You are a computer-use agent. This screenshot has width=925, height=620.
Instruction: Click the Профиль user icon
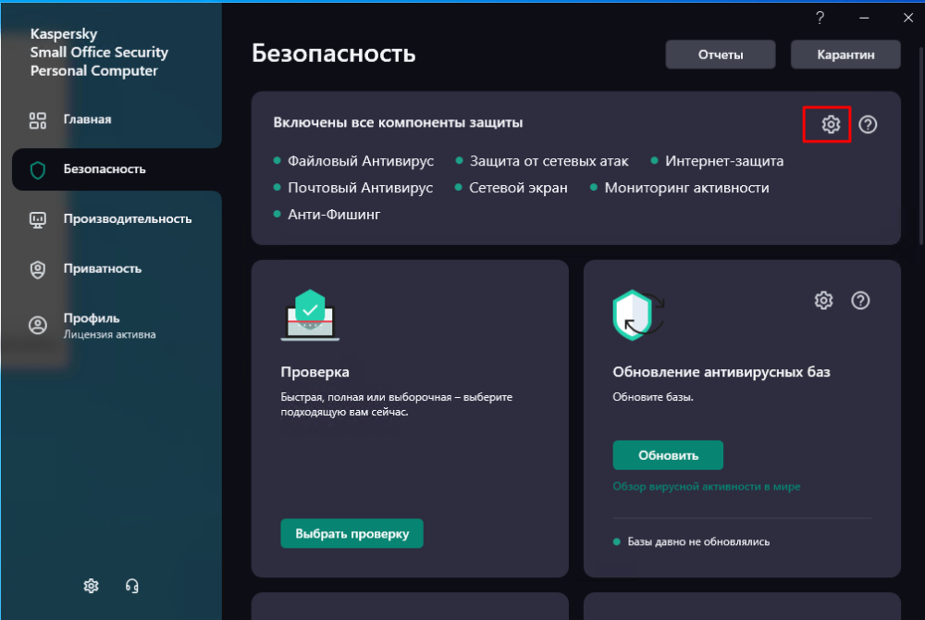click(38, 325)
